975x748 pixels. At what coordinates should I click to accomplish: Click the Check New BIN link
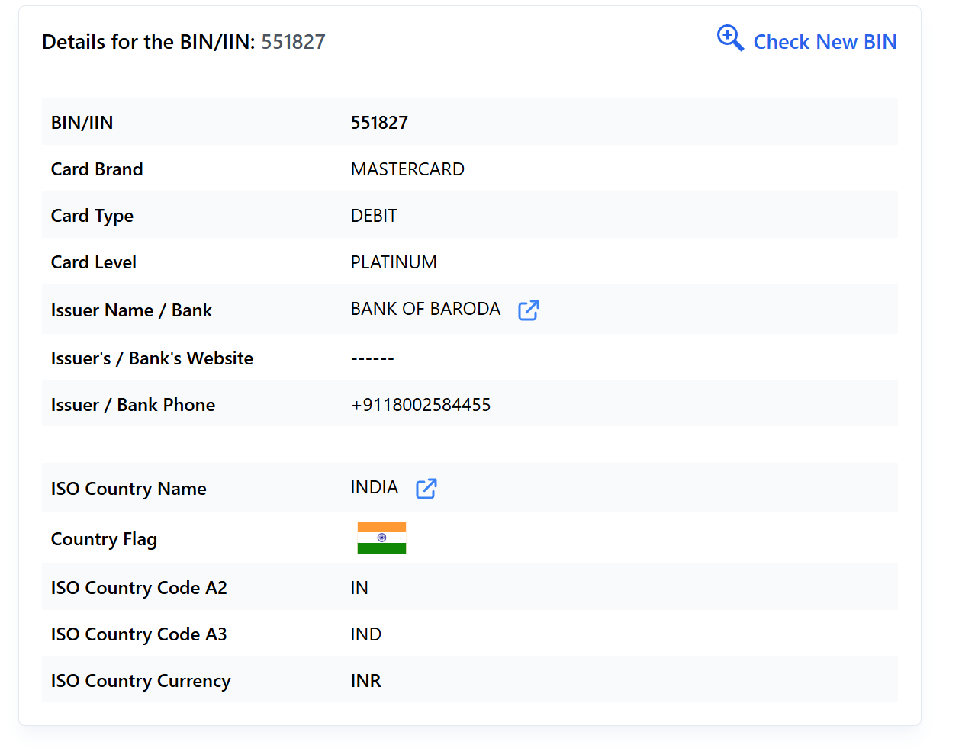[825, 42]
